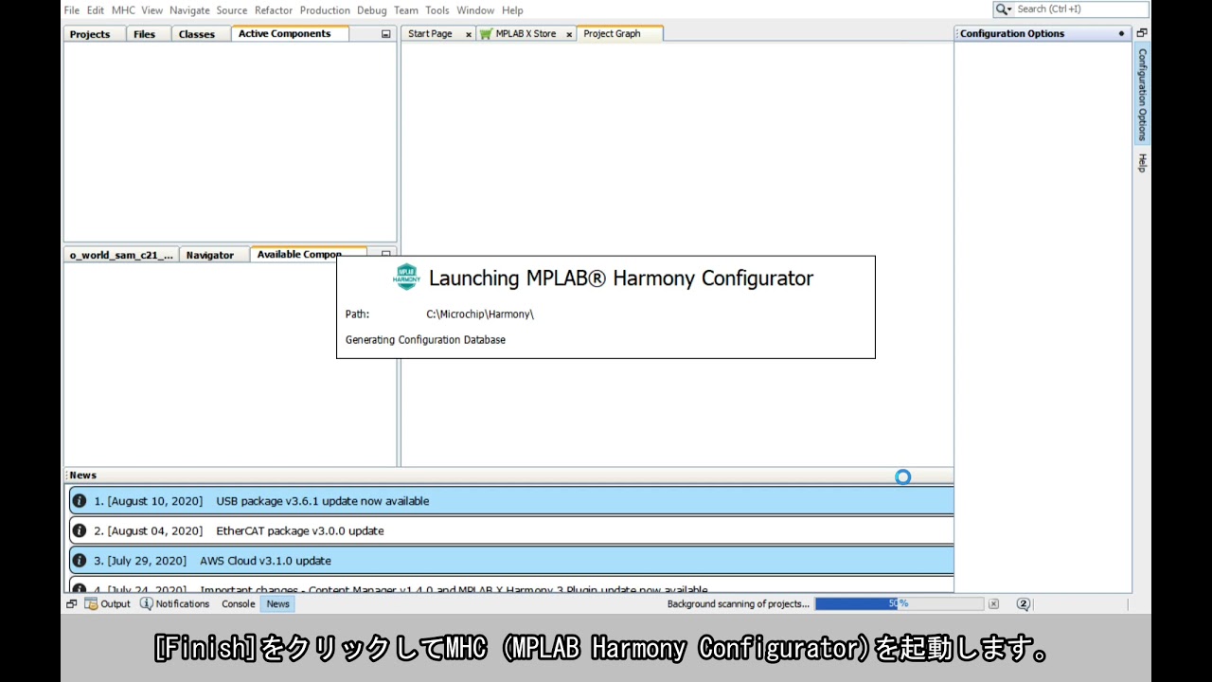
Task: Minimize the Available Components panel group
Action: click(385, 254)
